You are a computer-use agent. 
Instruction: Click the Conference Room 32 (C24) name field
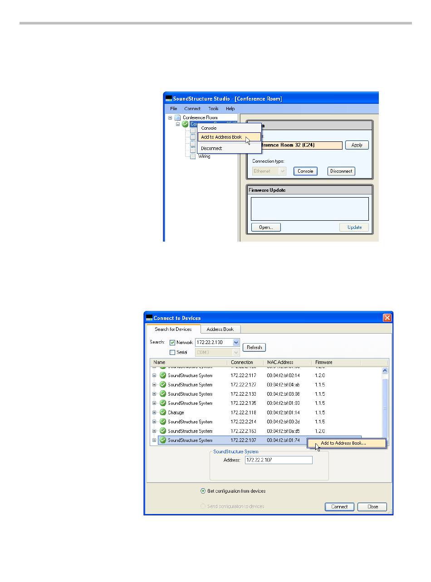point(297,145)
